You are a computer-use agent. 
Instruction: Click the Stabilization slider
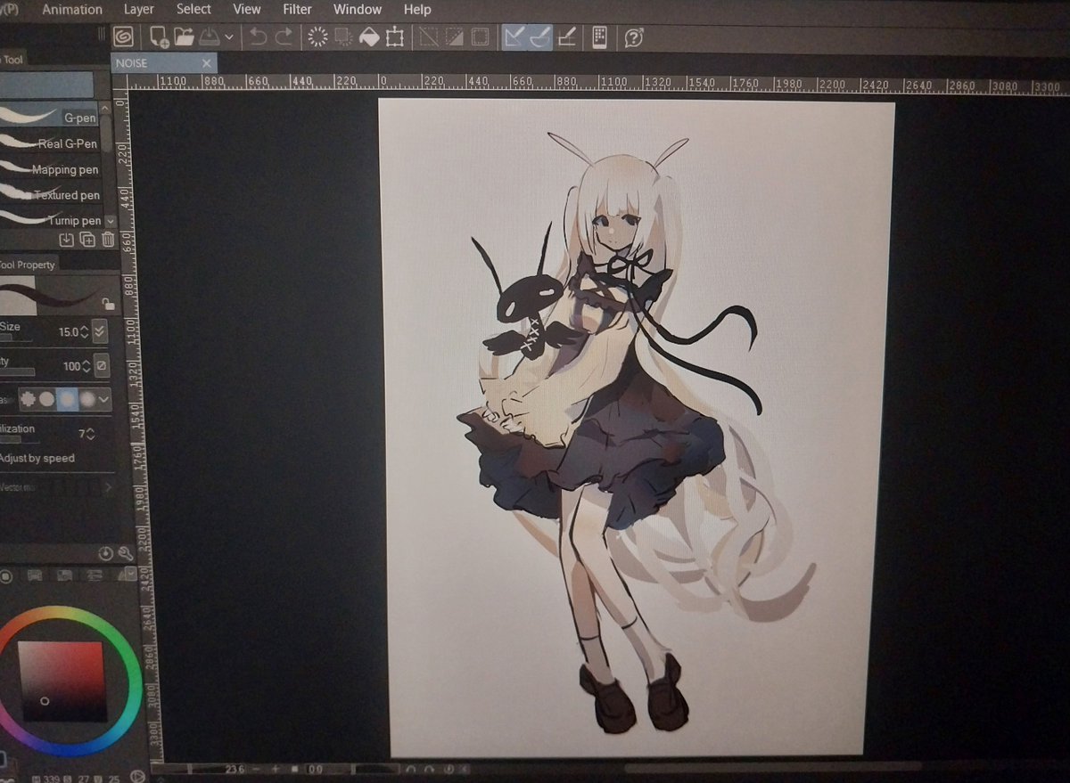18,440
